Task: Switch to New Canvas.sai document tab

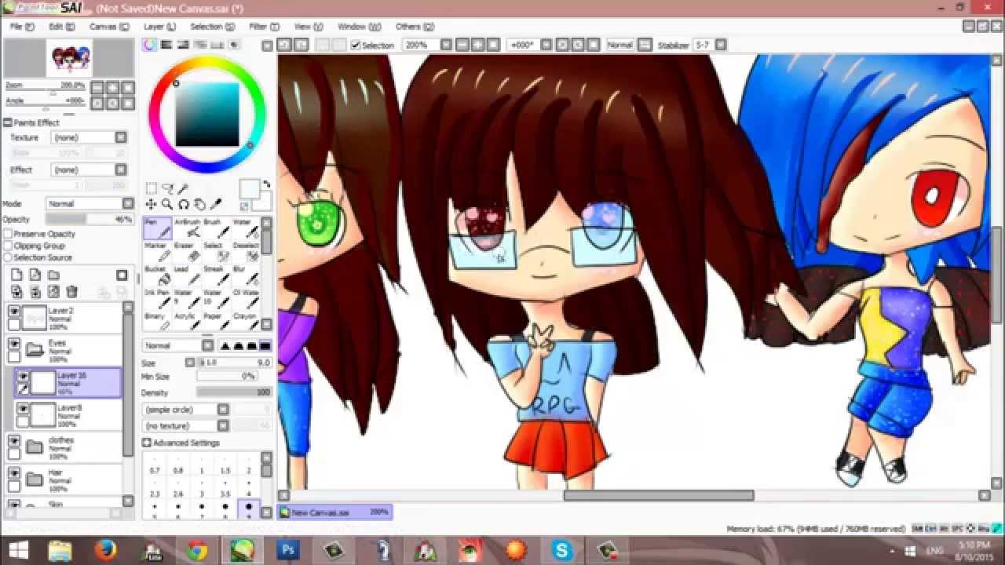Action: [335, 512]
